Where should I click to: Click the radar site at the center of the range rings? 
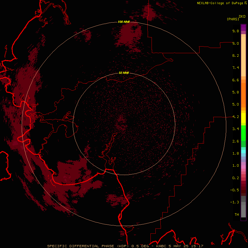tap(124, 124)
